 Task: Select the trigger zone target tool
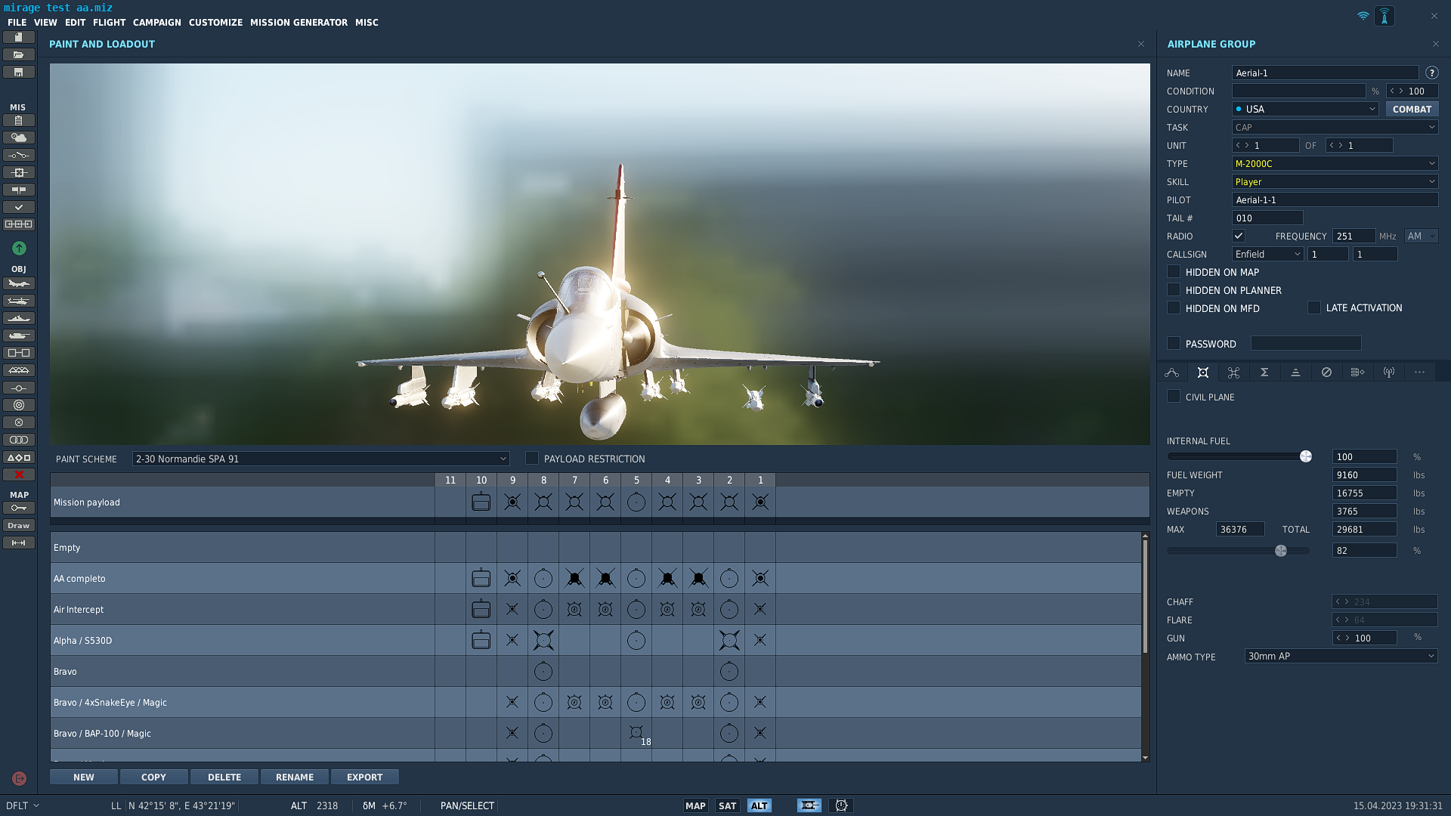19,405
